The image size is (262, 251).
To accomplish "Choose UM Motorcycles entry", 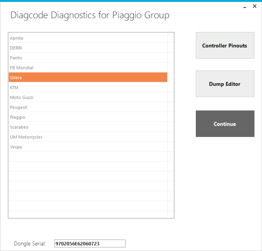I will click(x=88, y=137).
